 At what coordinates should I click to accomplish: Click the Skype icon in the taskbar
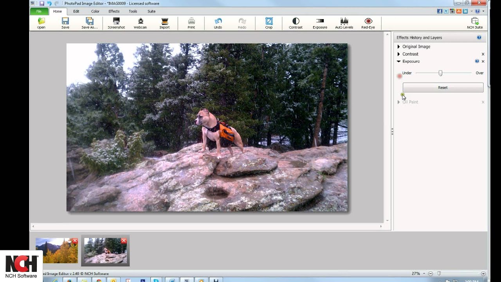(x=156, y=280)
